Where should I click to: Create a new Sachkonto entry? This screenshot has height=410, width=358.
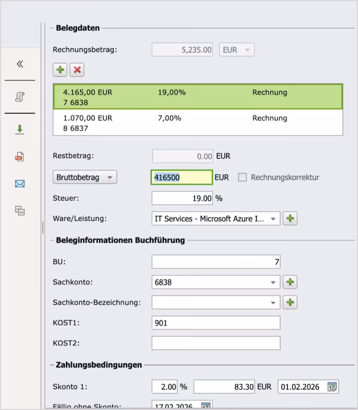click(x=290, y=282)
